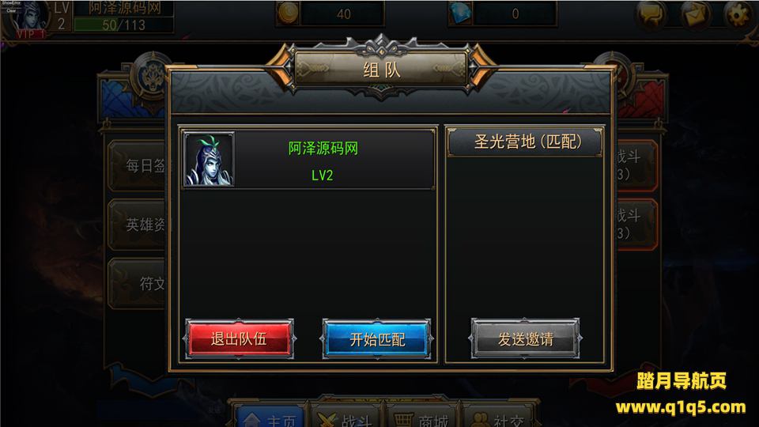The image size is (759, 427).
Task: Switch to 战斗 bottom tab
Action: [346, 417]
